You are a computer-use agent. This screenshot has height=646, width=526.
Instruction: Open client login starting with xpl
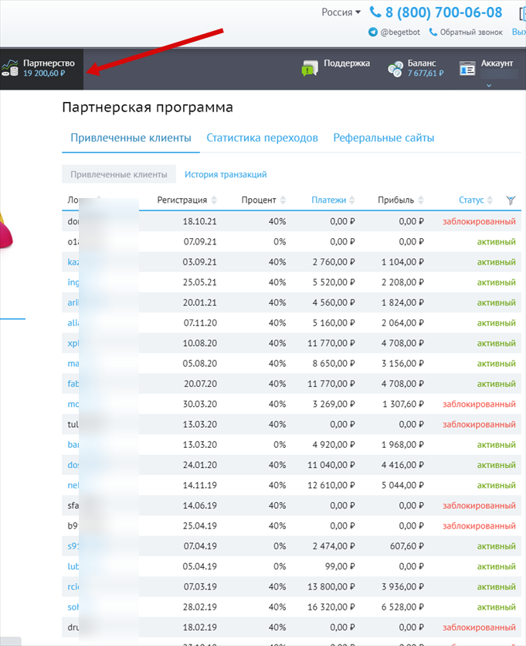pos(73,344)
